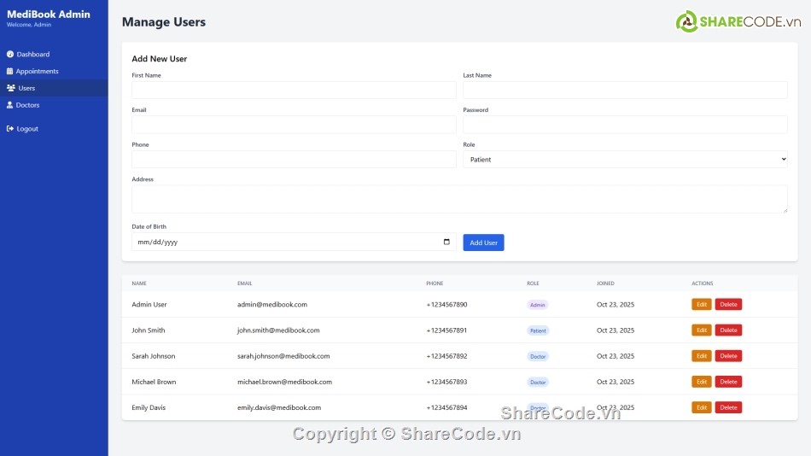Viewport: 811px width, 456px height.
Task: Open the date picker calendar icon
Action: (x=446, y=242)
